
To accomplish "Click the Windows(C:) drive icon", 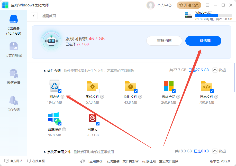I will coord(189,15).
